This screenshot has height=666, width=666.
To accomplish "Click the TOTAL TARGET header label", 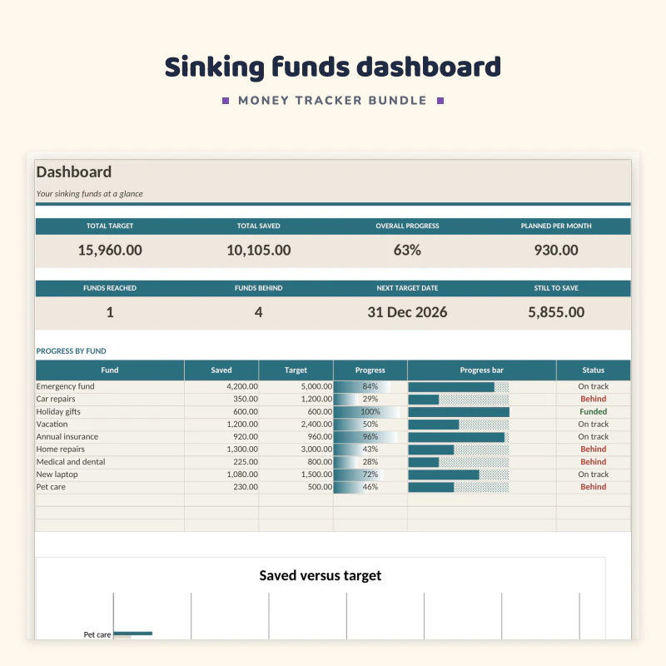I will click(110, 226).
